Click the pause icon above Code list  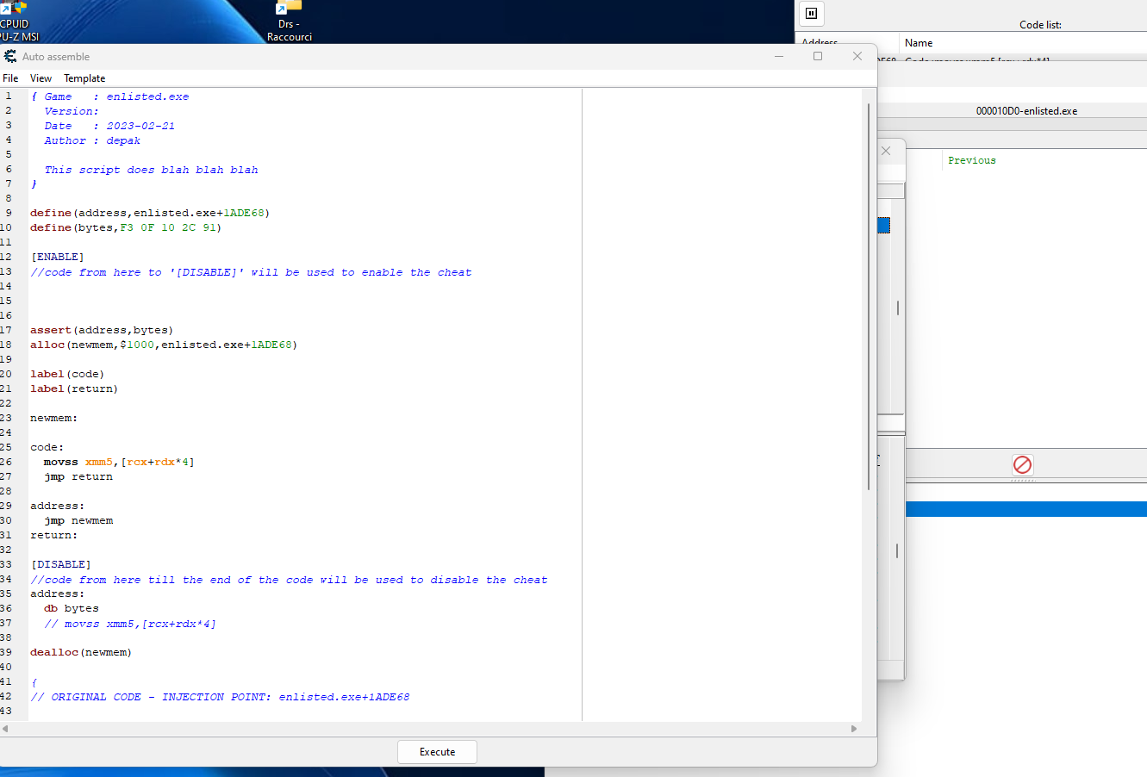coord(811,14)
